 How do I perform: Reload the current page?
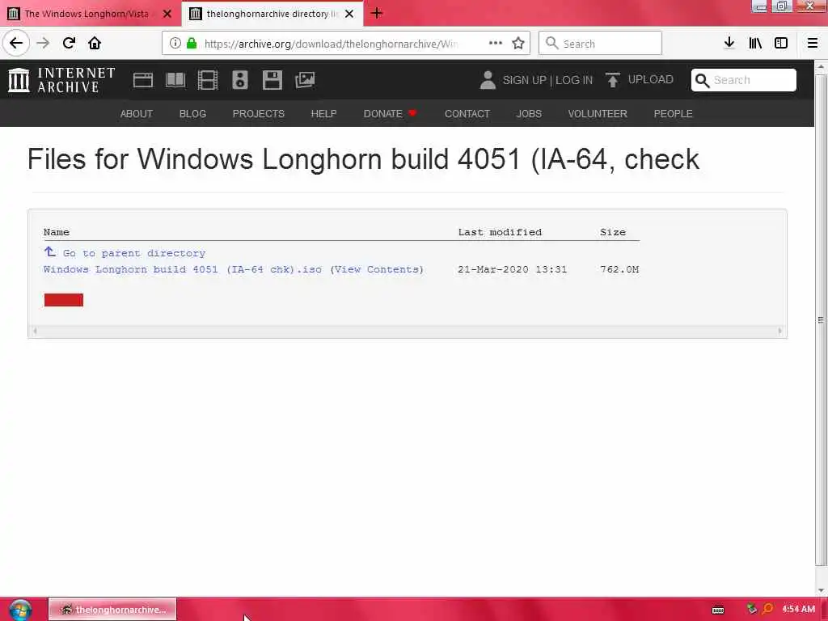[x=70, y=43]
